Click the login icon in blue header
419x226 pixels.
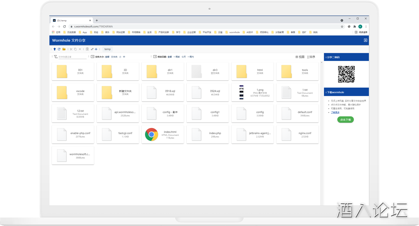(365, 40)
